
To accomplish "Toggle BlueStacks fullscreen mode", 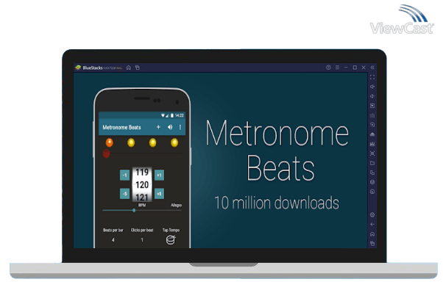I will [372, 77].
